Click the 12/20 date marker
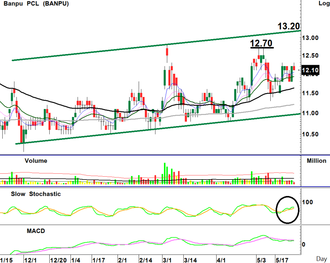The height and width of the screenshot is (263, 330). tap(58, 260)
